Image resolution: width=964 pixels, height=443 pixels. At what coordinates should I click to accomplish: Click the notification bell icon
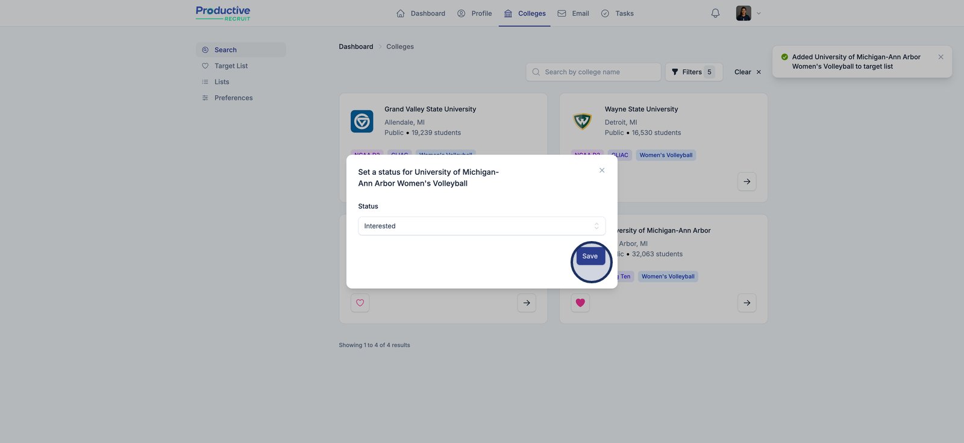(715, 13)
